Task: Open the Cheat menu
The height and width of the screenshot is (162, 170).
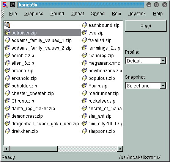Action: [x=77, y=14]
